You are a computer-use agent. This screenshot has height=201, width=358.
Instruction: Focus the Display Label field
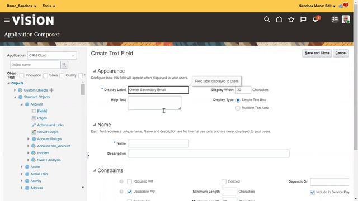158,90
